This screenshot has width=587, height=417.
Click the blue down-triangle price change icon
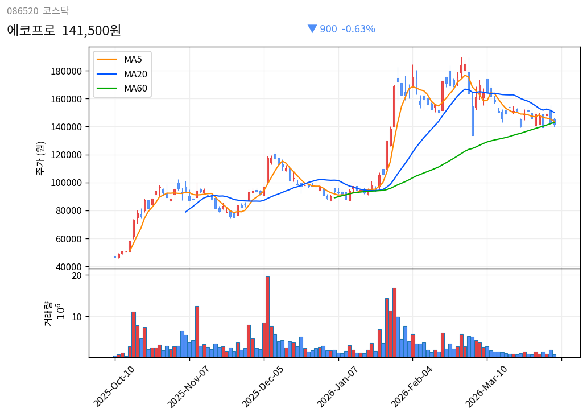click(x=312, y=29)
